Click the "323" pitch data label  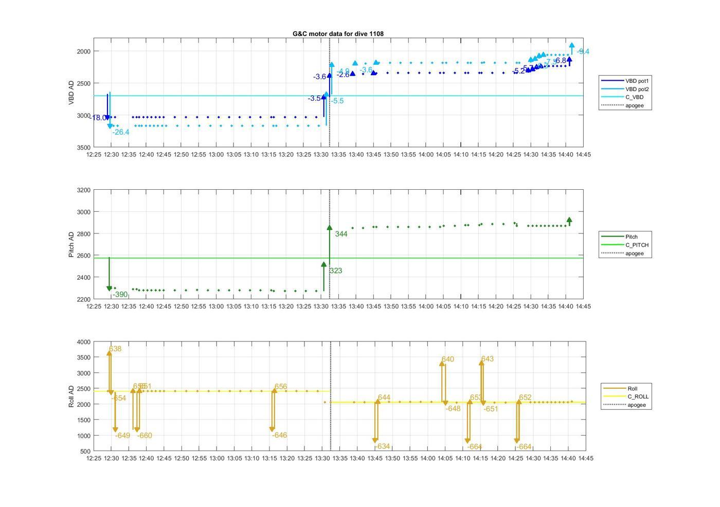pyautogui.click(x=336, y=270)
